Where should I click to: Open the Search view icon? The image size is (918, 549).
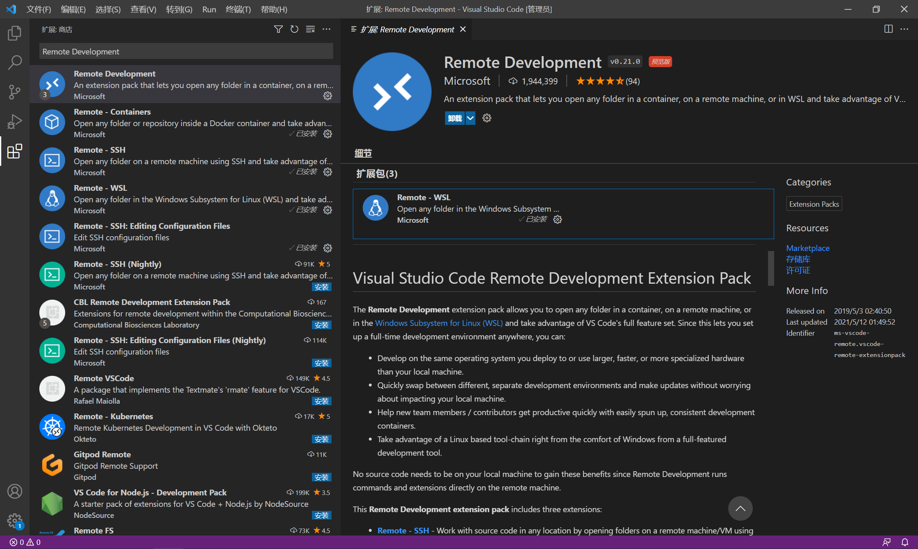[x=15, y=63]
